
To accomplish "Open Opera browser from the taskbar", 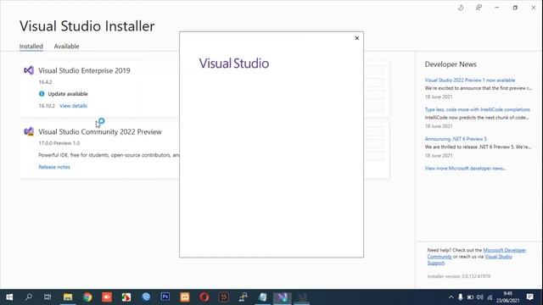I will (204, 297).
